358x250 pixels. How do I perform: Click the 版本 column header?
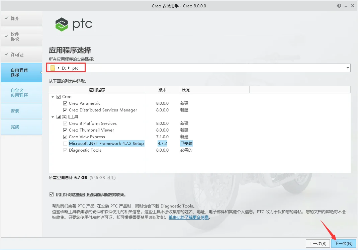162,90
